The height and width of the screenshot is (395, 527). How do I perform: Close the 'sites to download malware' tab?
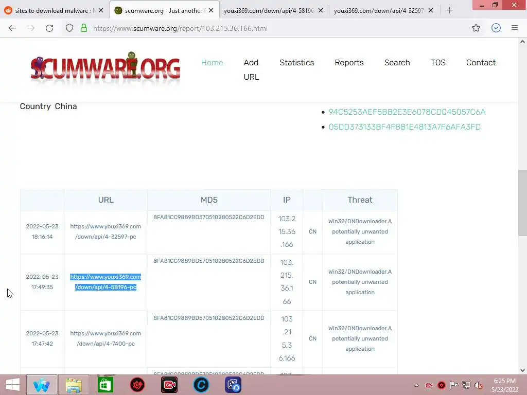tap(101, 10)
